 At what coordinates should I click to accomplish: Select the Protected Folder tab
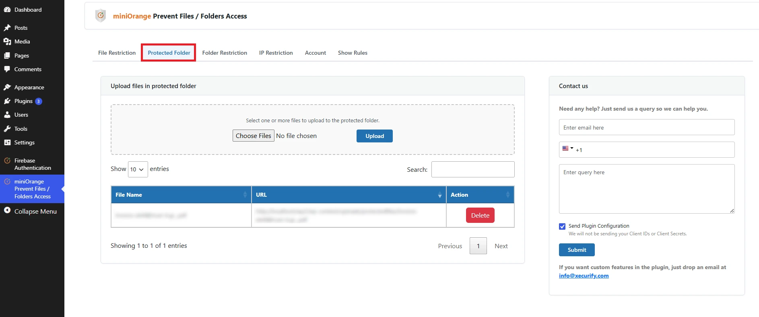169,53
